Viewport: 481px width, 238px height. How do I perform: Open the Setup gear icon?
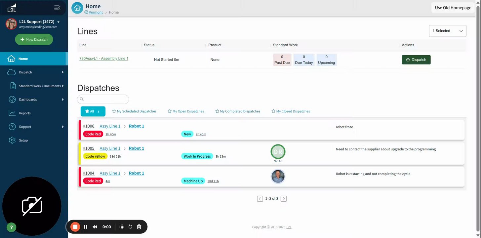12,140
